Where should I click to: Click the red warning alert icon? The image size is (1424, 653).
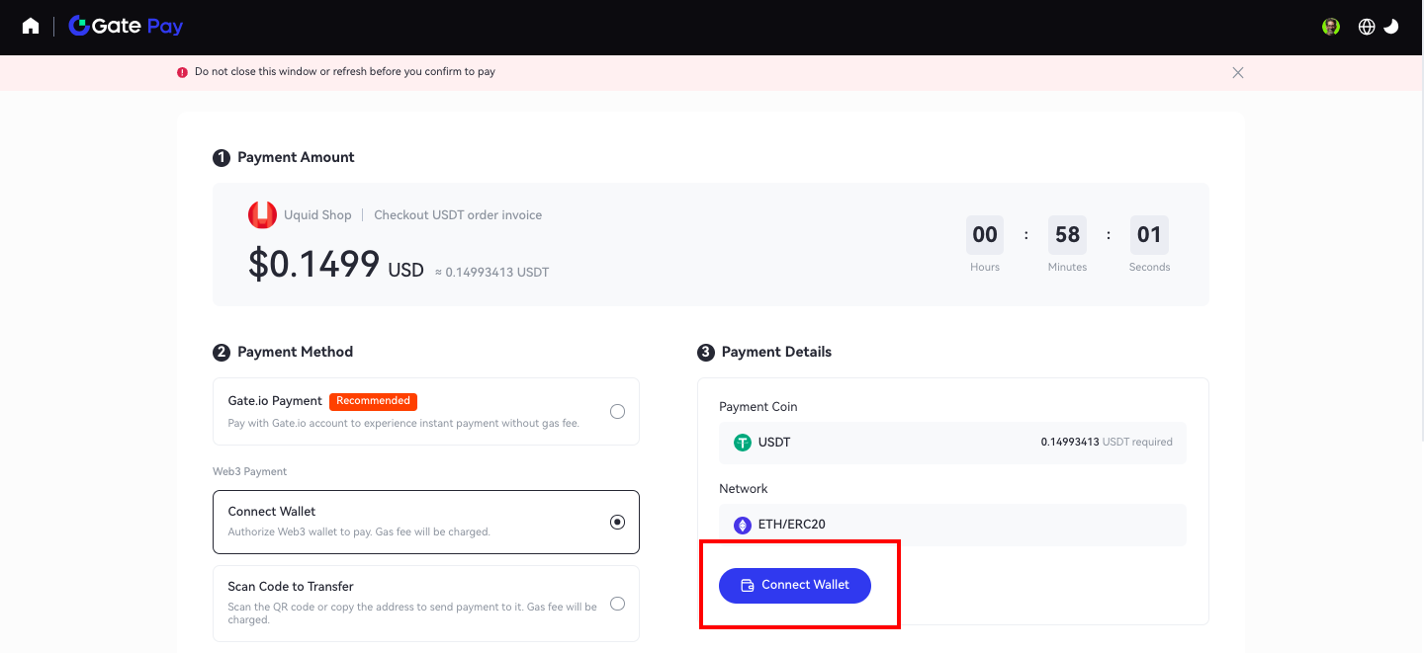point(182,72)
